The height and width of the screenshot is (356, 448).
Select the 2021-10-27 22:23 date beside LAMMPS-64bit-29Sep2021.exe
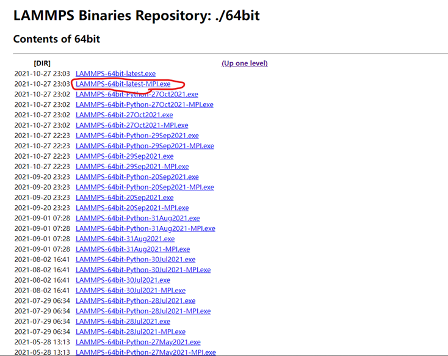42,156
